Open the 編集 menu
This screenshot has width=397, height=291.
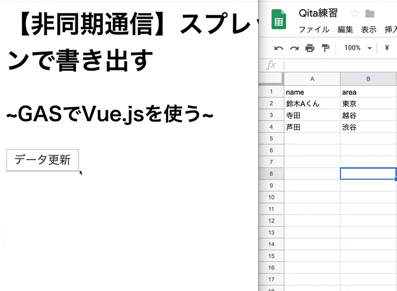point(345,30)
